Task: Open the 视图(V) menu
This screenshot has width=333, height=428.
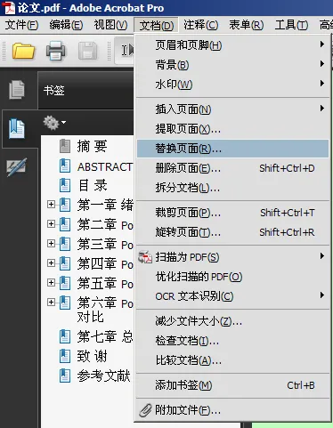Action: 110,25
